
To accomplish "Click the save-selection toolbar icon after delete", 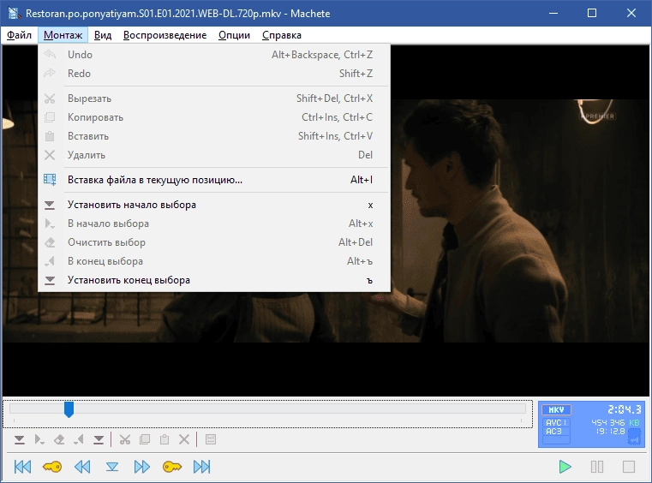I will [x=211, y=440].
